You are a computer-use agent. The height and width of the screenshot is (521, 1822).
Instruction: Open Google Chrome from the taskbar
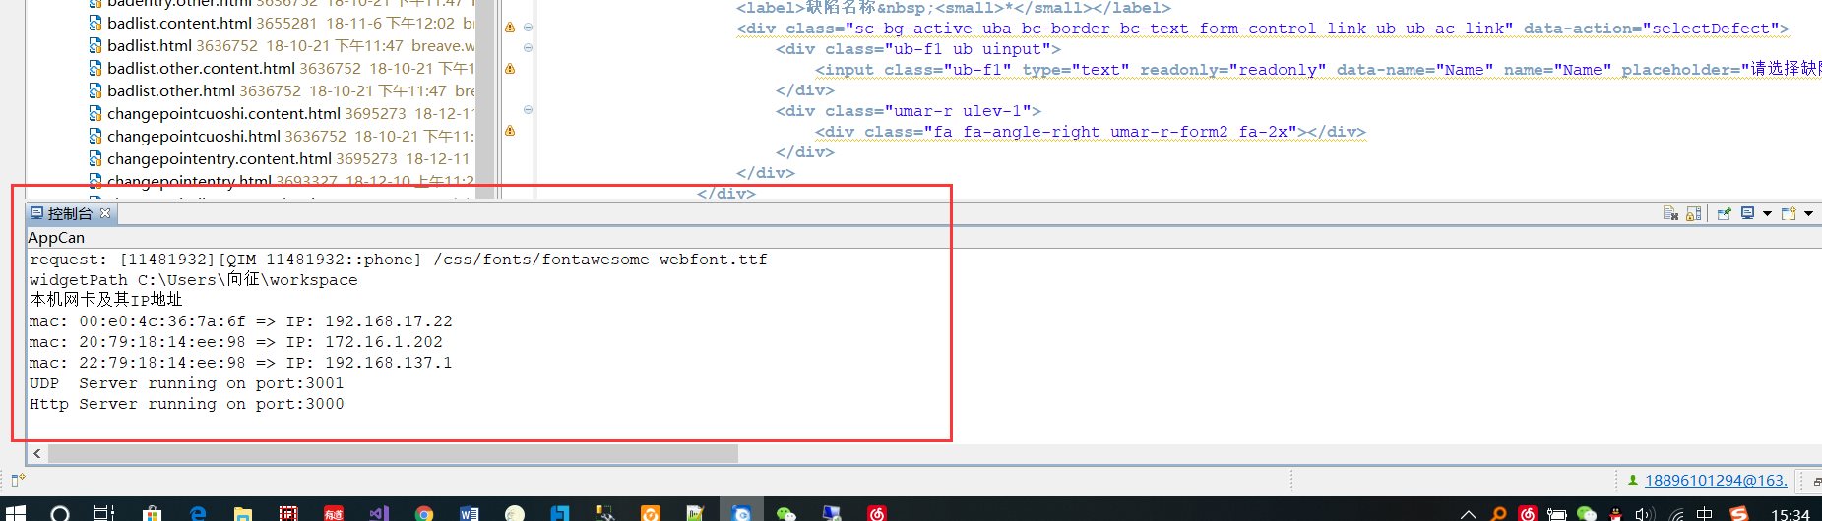(424, 513)
